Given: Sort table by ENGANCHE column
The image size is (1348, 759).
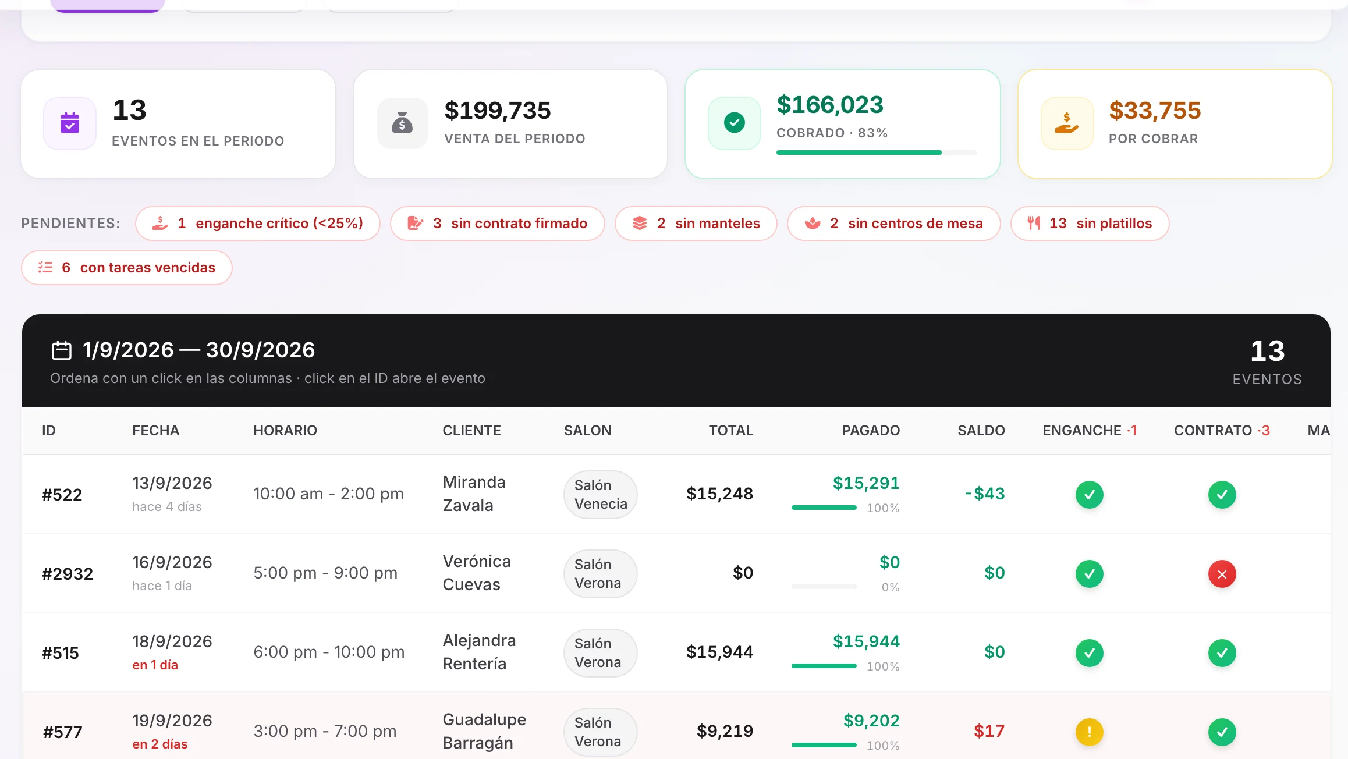Looking at the screenshot, I should tap(1090, 431).
